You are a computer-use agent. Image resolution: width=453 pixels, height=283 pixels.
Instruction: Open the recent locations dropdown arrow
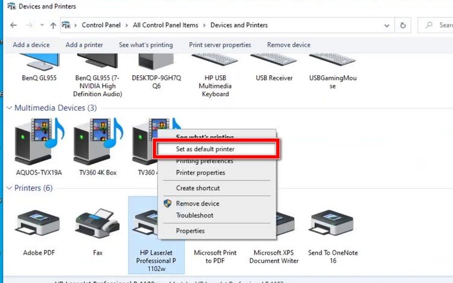tap(42, 25)
